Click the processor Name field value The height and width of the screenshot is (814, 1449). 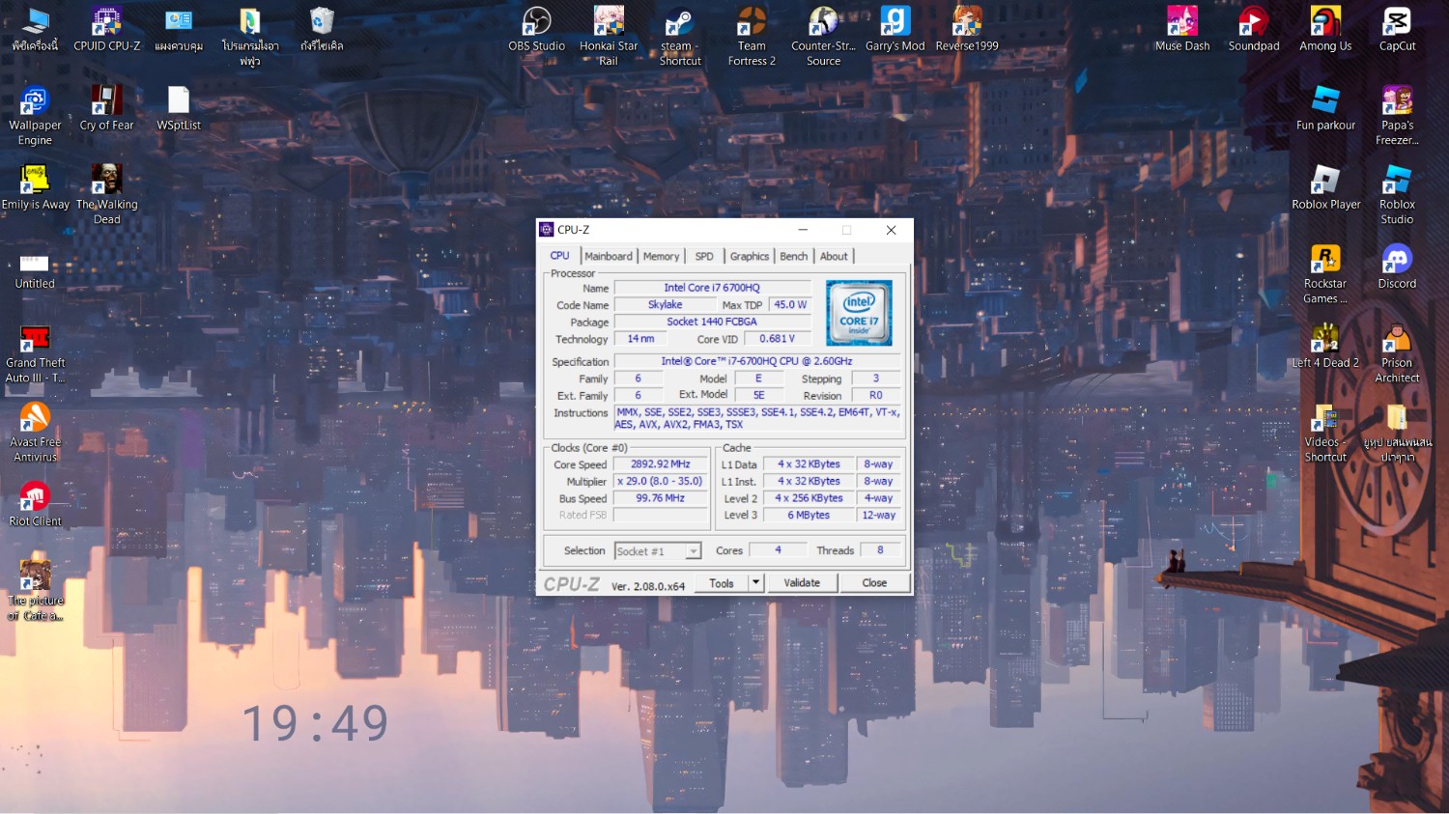(712, 288)
